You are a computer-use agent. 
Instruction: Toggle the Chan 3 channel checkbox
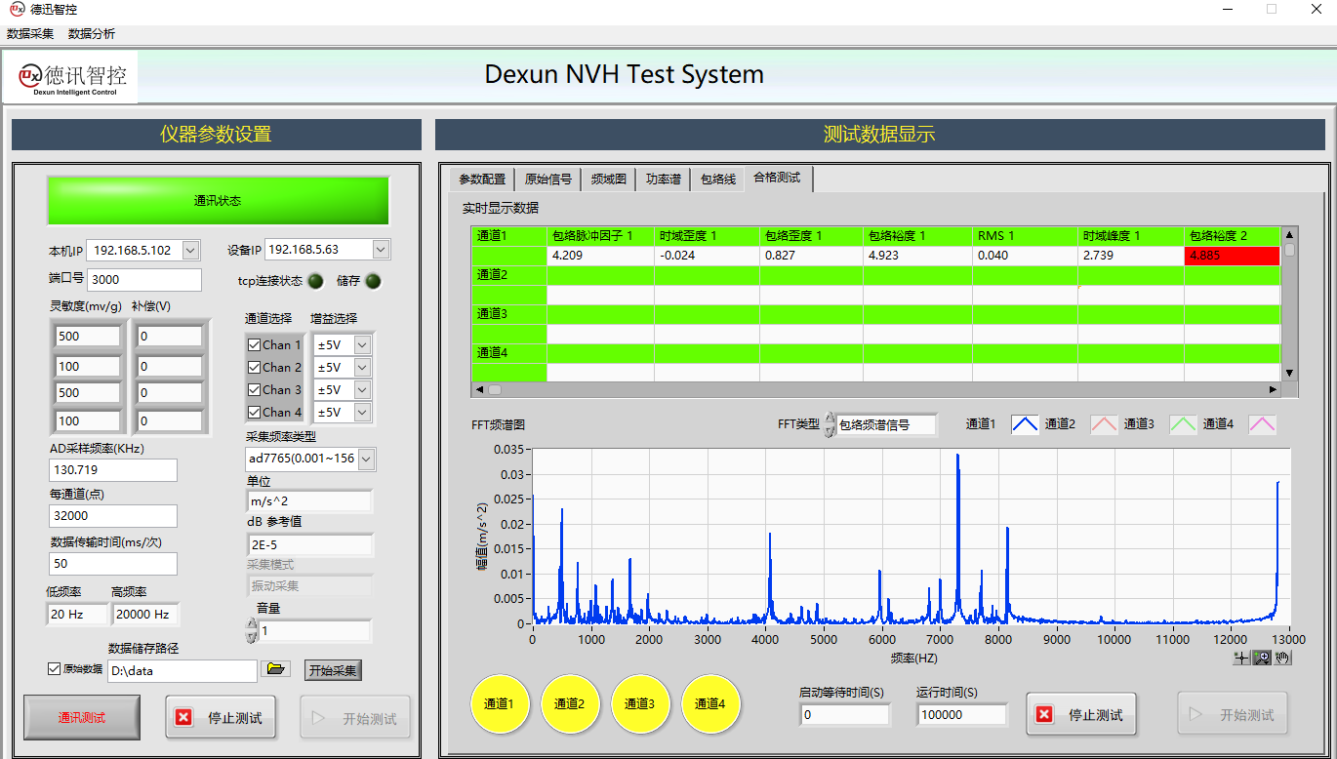point(255,390)
